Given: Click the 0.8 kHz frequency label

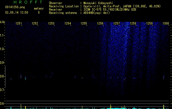Looking at the screenshot, I should point(2,76).
